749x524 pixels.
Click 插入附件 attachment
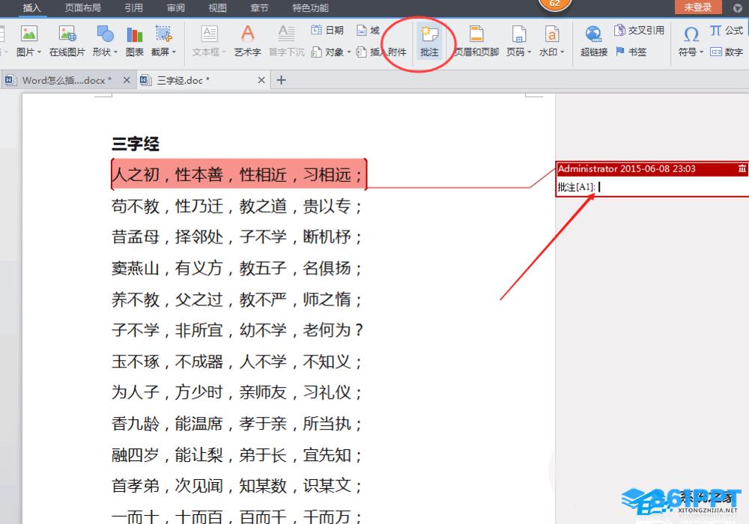point(382,52)
